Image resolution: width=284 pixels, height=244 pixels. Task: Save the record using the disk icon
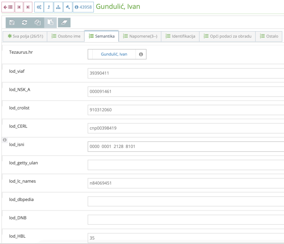coord(11,22)
